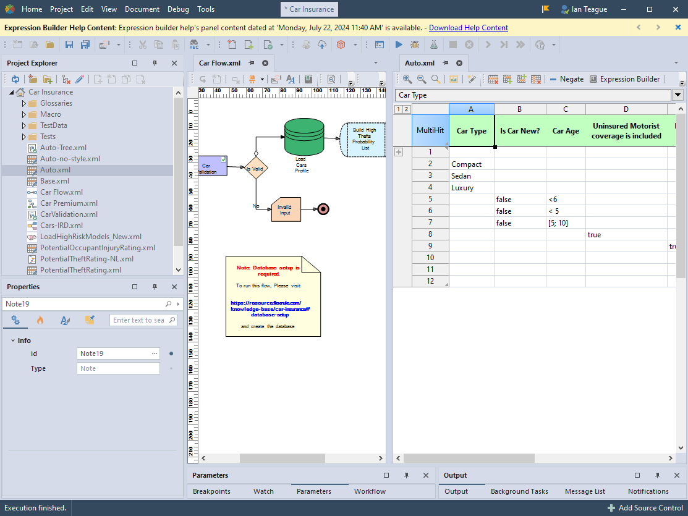
Task: Toggle pin on Auto.xml tab
Action: (x=445, y=63)
